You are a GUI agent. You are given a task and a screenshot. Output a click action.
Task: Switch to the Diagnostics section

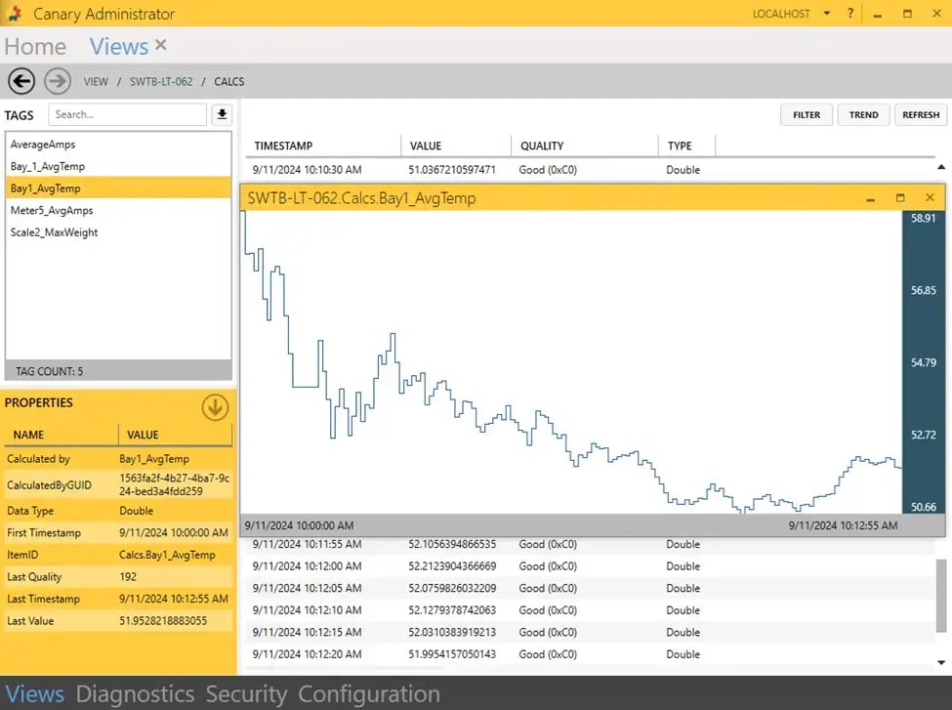coord(136,693)
